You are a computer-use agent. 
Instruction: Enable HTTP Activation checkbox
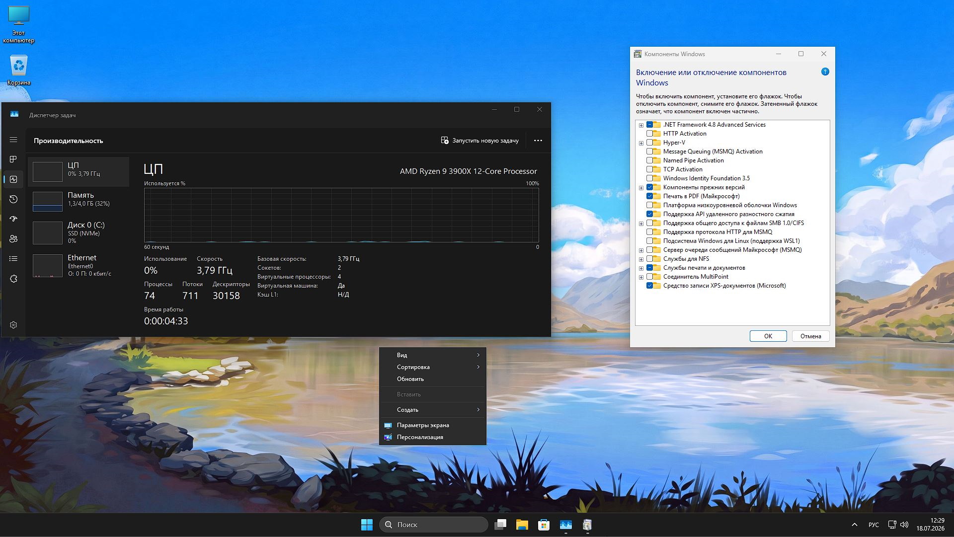point(650,134)
